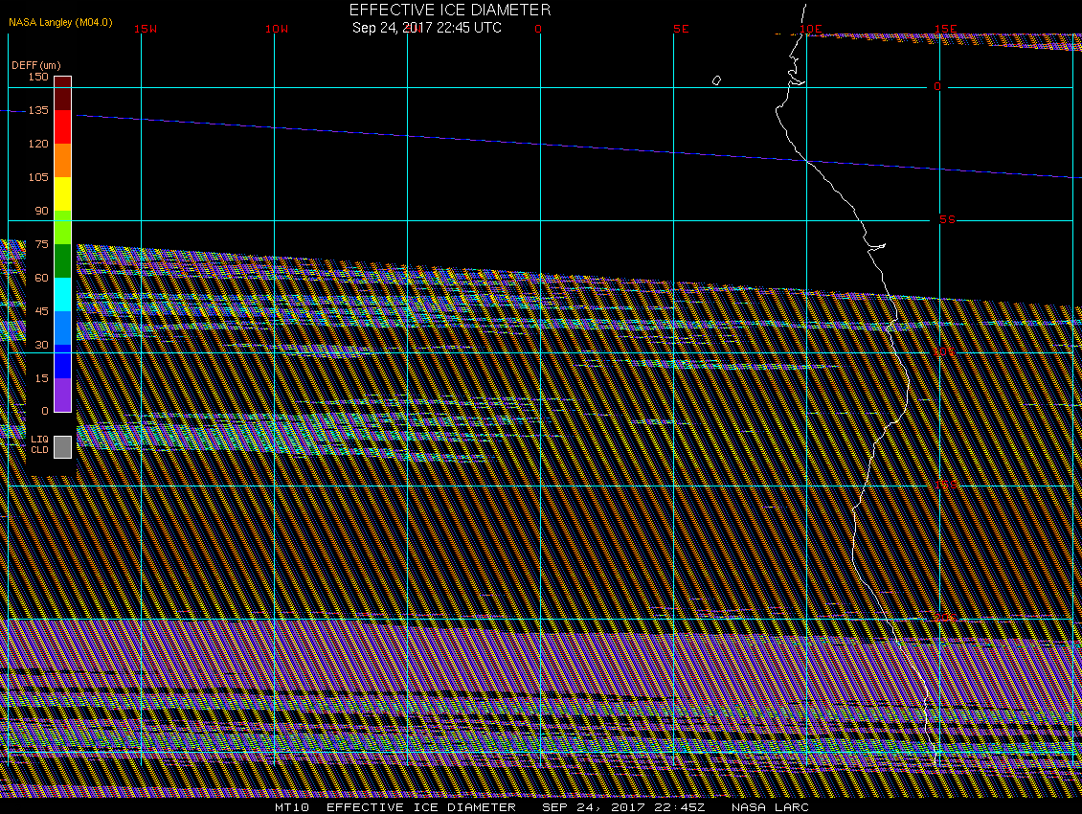This screenshot has width=1082, height=814.
Task: Select the red 120–135 color bar segment
Action: pos(63,127)
